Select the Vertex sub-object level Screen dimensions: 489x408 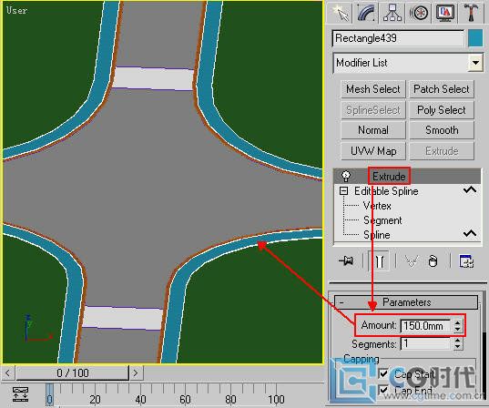[377, 206]
